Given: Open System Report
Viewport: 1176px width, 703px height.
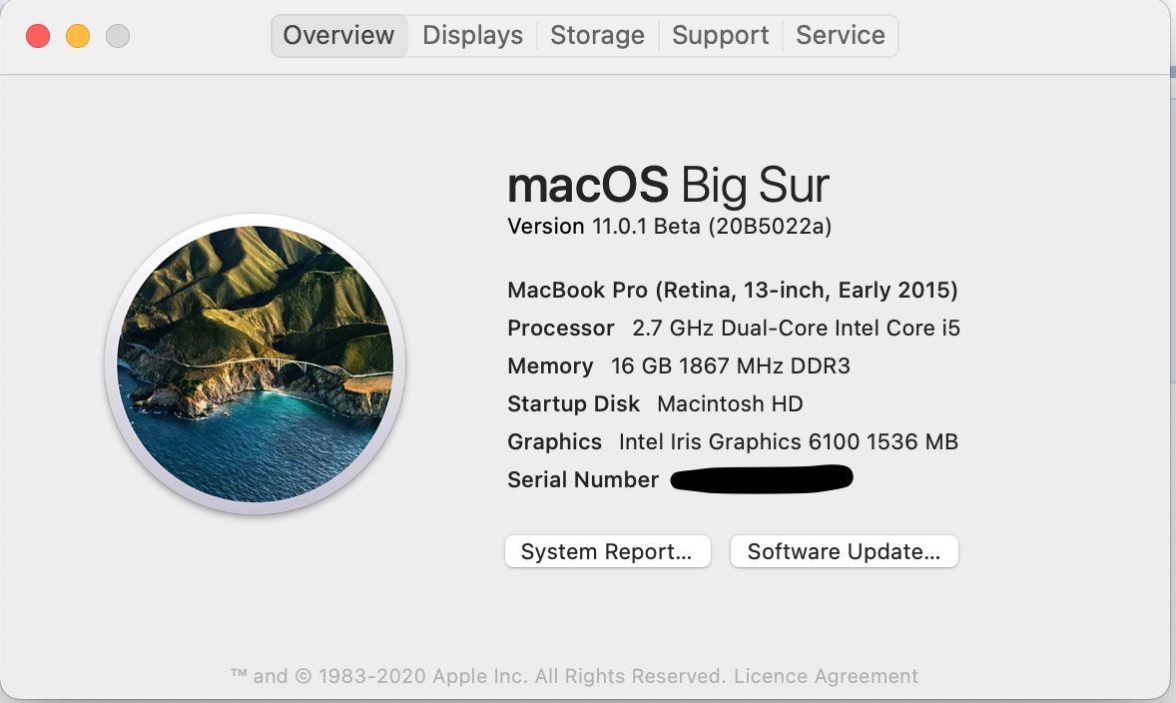Looking at the screenshot, I should coord(607,551).
